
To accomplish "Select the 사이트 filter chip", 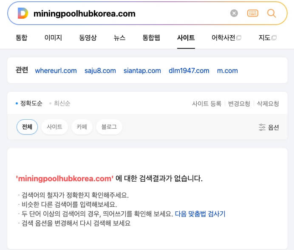I will point(54,127).
